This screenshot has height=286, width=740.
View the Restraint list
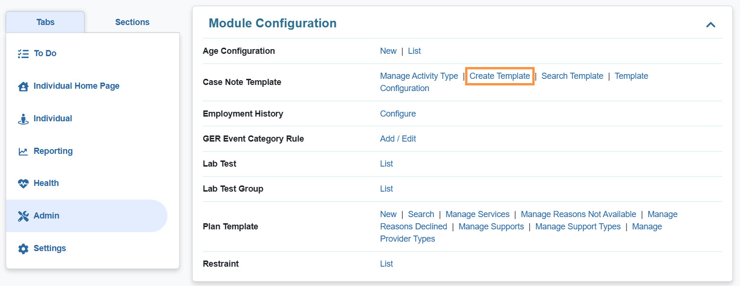coord(386,264)
